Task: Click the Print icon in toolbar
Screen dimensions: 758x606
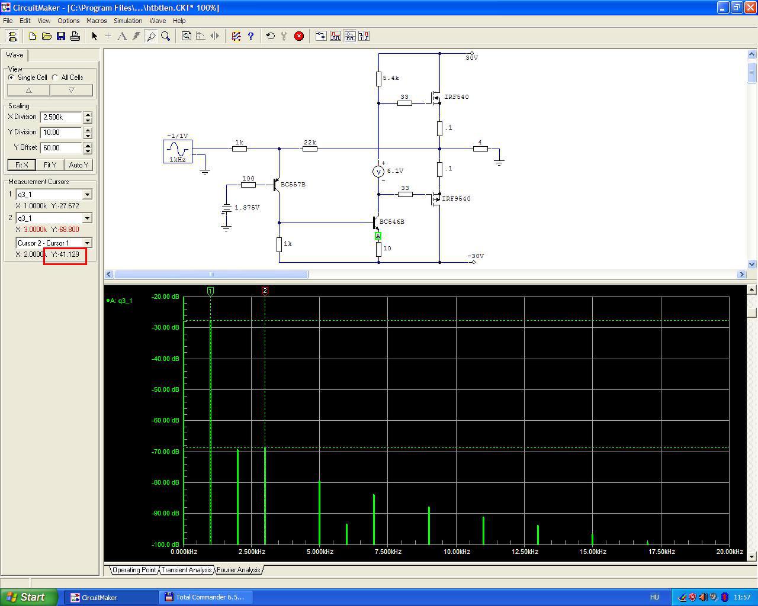Action: [x=75, y=36]
